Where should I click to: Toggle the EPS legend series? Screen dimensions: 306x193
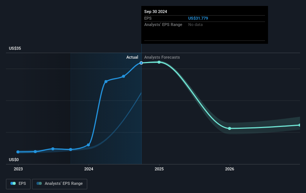pyautogui.click(x=18, y=184)
